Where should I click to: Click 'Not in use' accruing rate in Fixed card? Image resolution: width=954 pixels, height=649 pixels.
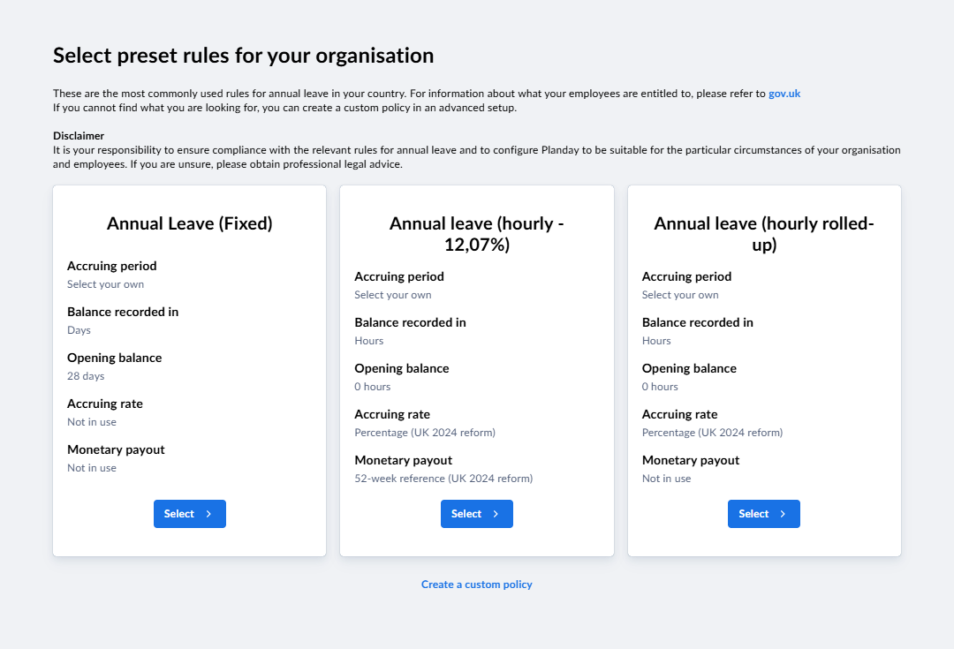click(92, 422)
